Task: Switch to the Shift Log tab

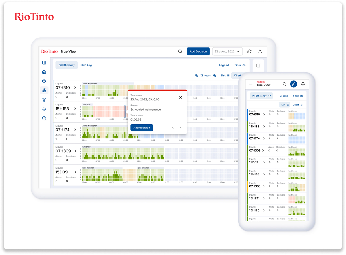Action: click(86, 65)
